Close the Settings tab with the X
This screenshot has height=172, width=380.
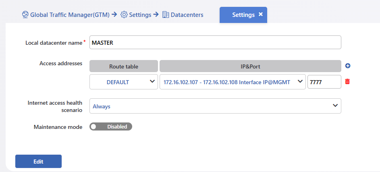261,15
